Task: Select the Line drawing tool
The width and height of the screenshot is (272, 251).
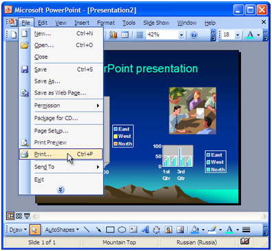Action: (x=87, y=230)
